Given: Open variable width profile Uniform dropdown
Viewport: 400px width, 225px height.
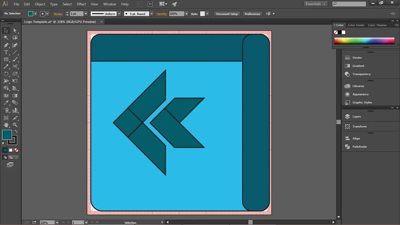Looking at the screenshot, I should pyautogui.click(x=119, y=14).
